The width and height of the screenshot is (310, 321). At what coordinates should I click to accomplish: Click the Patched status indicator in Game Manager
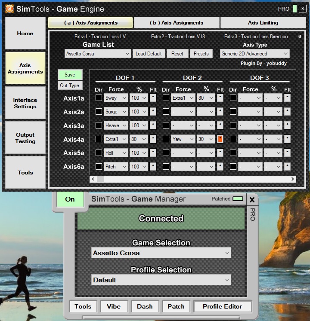point(238,199)
